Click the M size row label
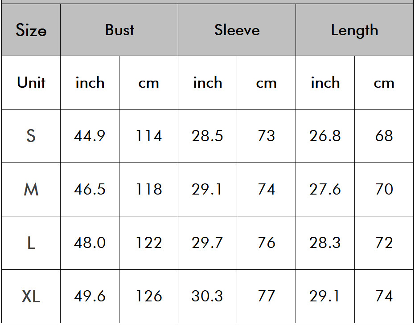The height and width of the screenshot is (325, 415). tap(31, 190)
